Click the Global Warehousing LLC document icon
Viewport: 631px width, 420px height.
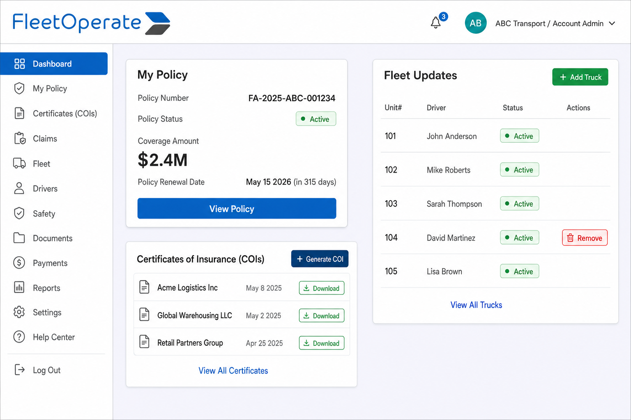[145, 315]
